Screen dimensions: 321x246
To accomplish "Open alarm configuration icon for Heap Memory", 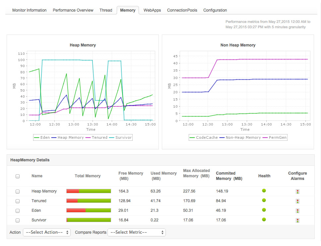I will pos(297,192).
